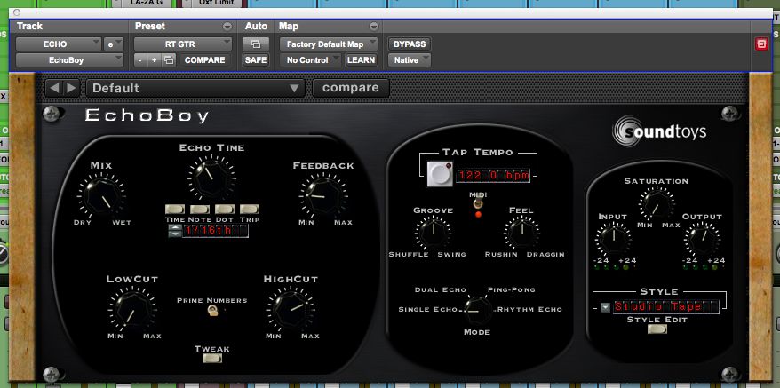Click the Studio Tape style display
The image size is (780, 388).
click(x=666, y=307)
